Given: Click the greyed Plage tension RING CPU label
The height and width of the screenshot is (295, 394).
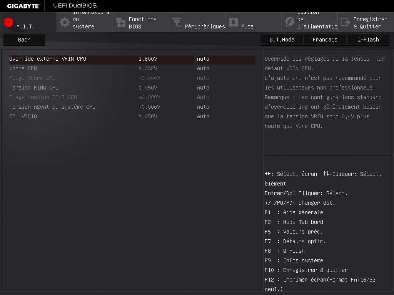Looking at the screenshot, I should click(43, 97).
